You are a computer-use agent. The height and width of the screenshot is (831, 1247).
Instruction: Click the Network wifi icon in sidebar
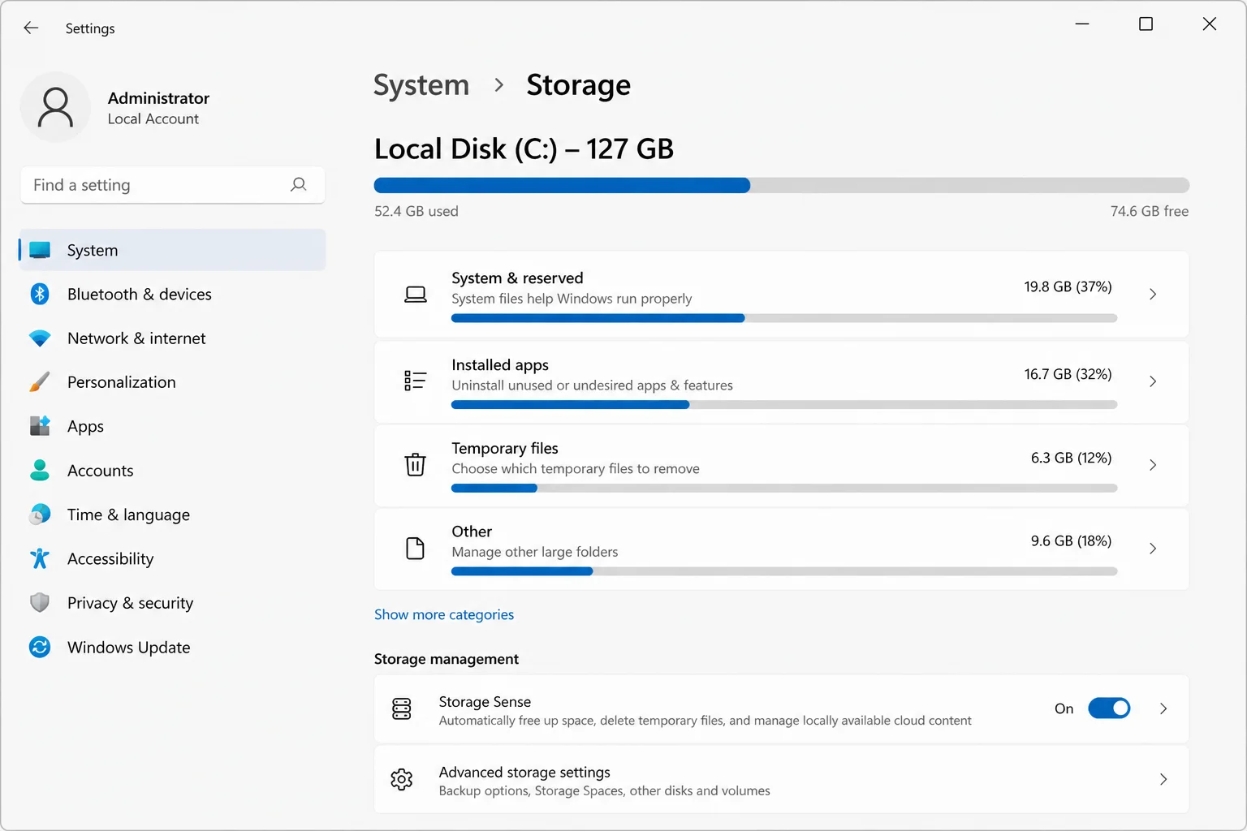(x=40, y=338)
